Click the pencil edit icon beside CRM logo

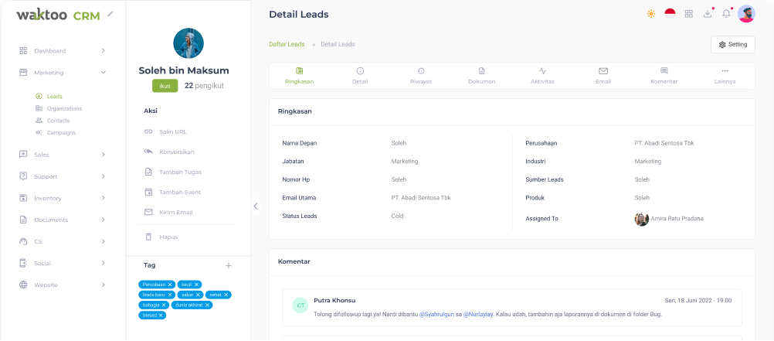coord(110,13)
